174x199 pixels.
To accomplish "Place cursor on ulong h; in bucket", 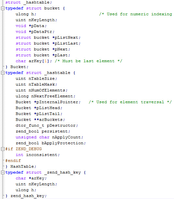I will pyautogui.click(x=26, y=14).
